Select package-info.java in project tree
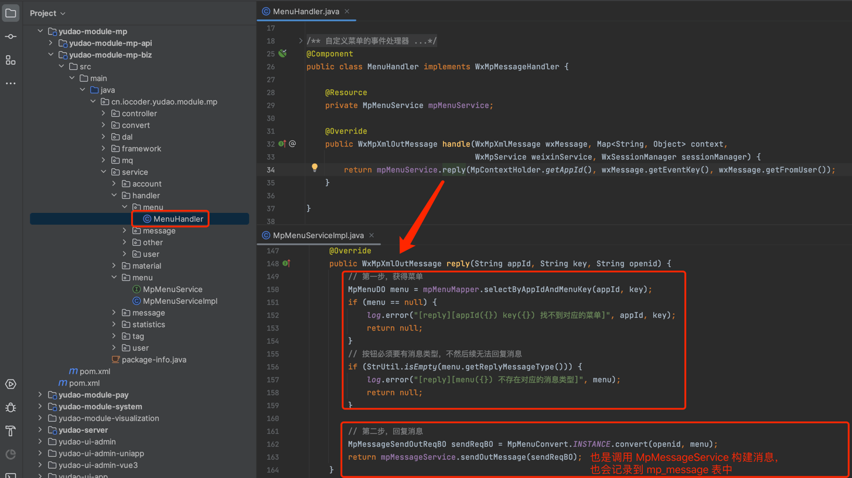Viewport: 852px width, 478px height. coord(154,360)
